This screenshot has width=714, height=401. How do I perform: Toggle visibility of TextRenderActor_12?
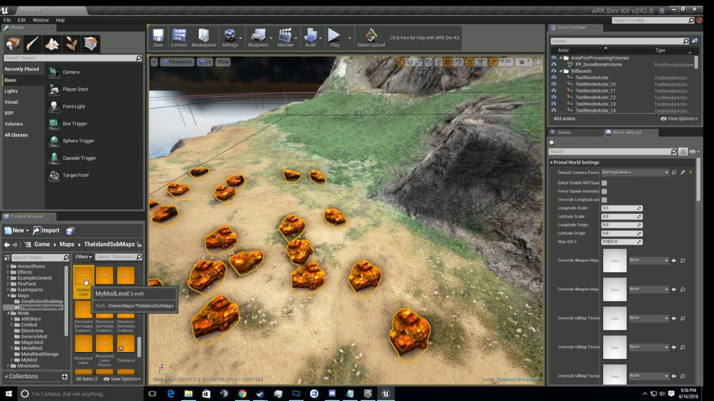click(x=553, y=97)
